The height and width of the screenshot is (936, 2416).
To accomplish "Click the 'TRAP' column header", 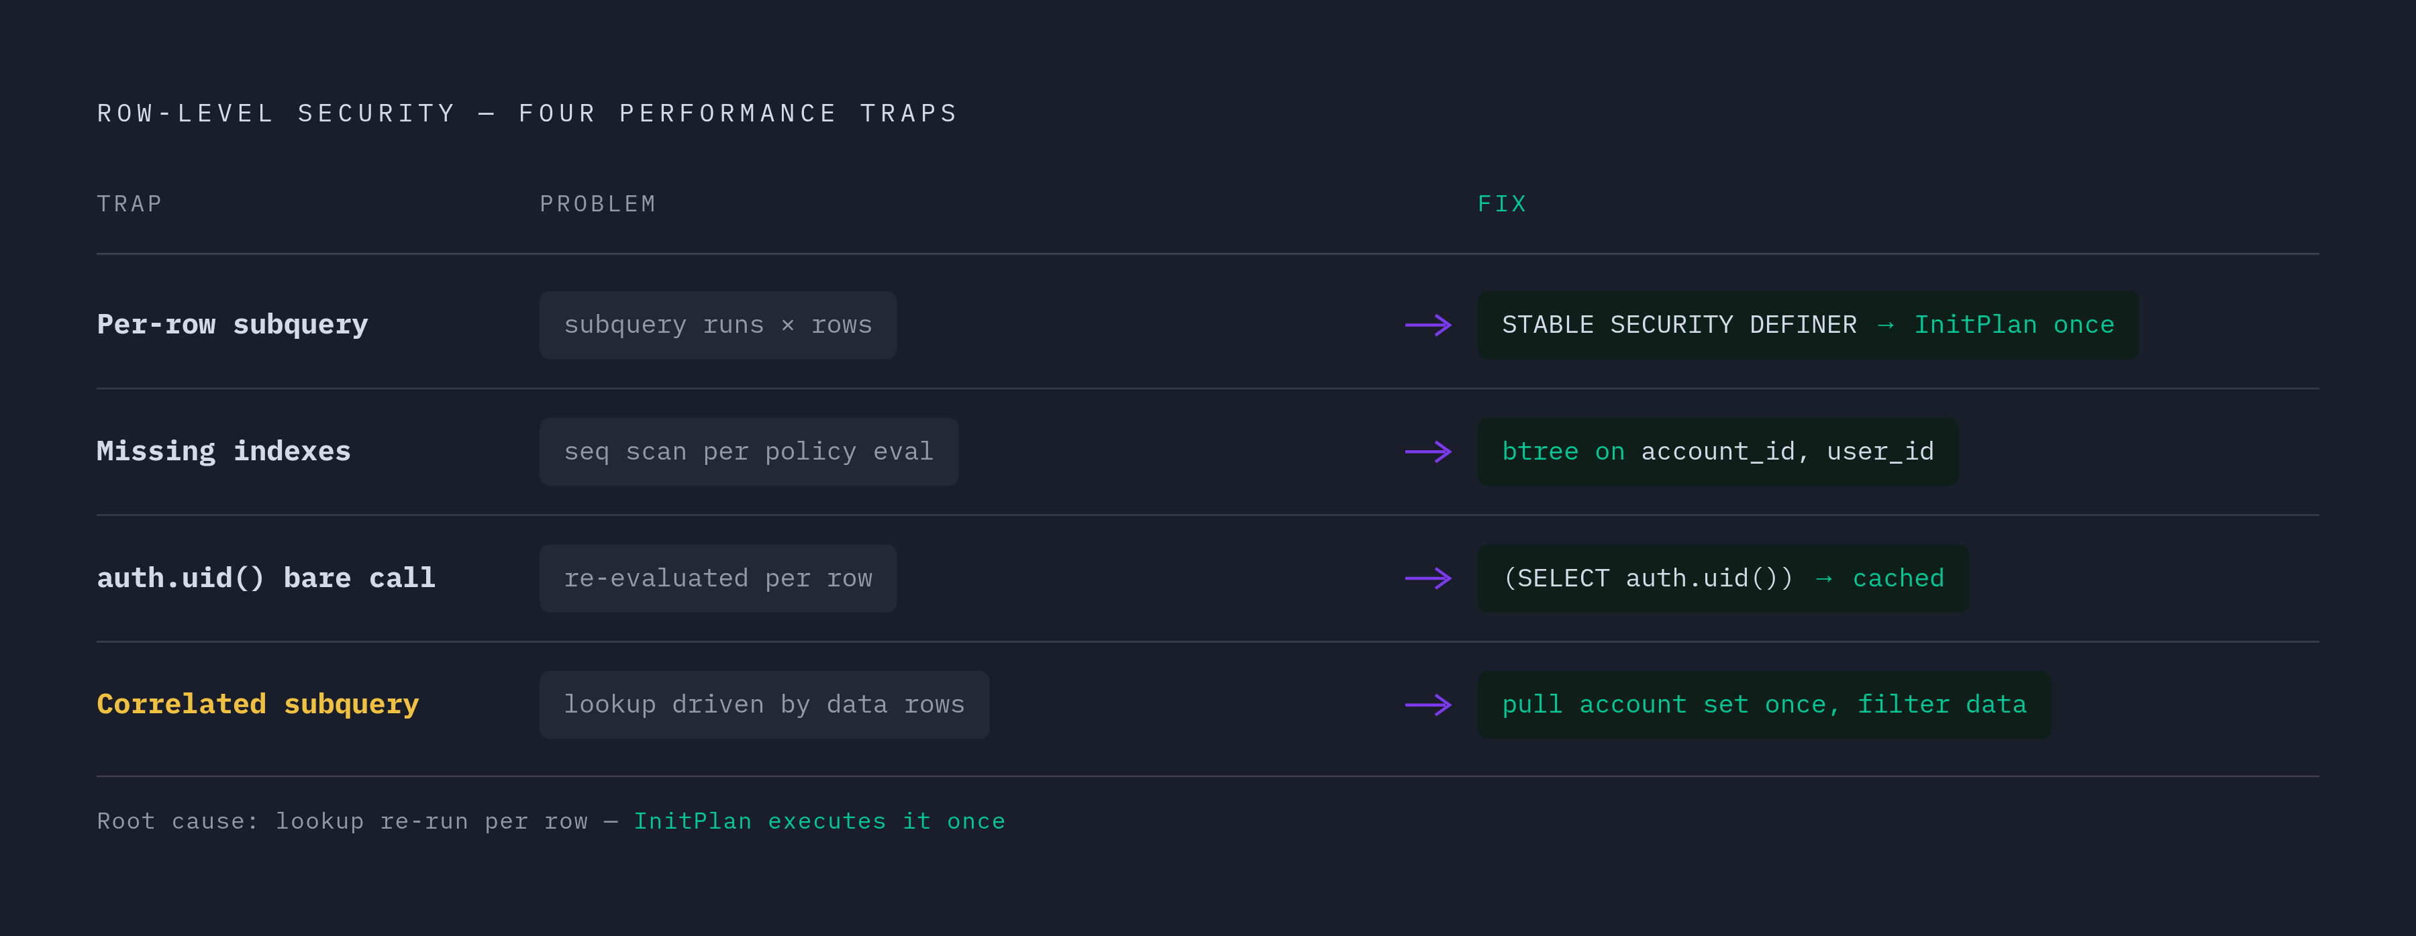I will (130, 203).
